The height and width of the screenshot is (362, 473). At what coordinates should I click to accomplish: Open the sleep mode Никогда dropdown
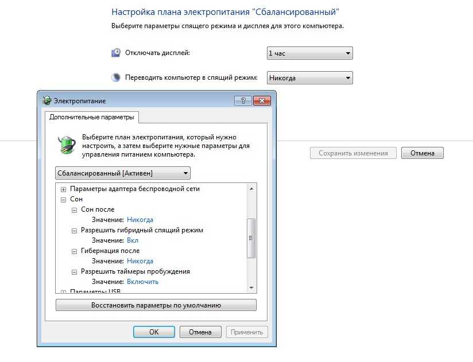[310, 78]
